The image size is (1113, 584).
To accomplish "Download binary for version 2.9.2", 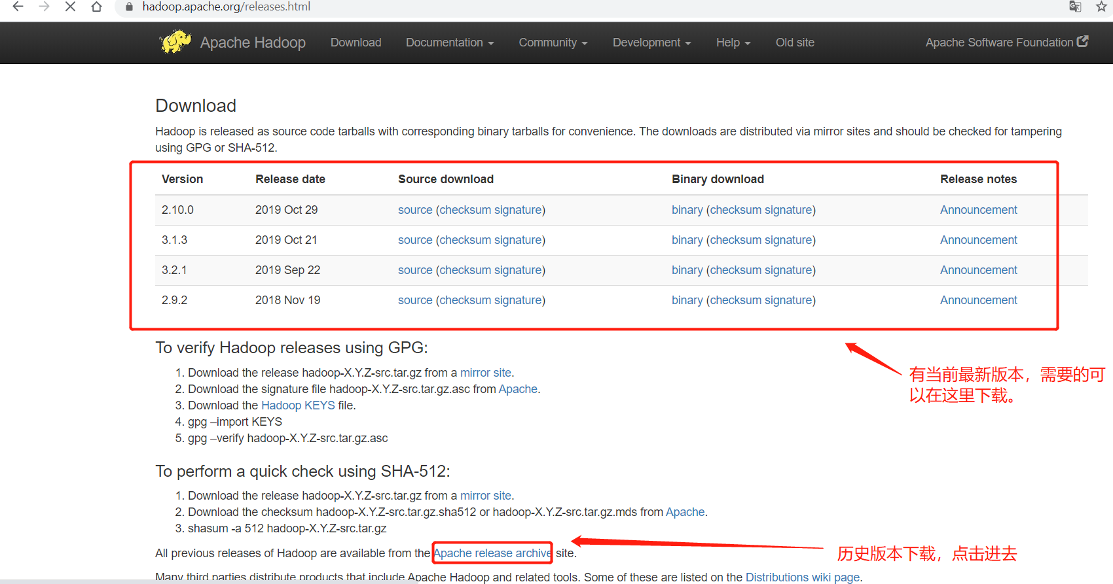I will (687, 300).
